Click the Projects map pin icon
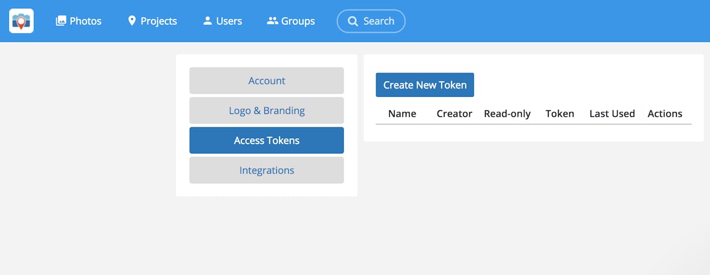The image size is (710, 275). coord(132,21)
